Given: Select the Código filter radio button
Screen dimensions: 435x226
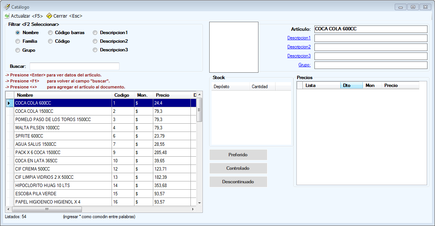Looking at the screenshot, I should click(x=50, y=41).
